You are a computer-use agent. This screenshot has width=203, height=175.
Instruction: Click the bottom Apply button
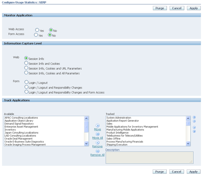click(193, 172)
